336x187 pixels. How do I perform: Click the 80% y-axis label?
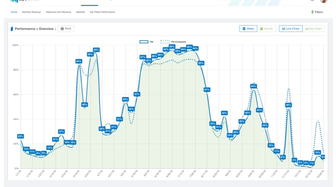pos(16,70)
